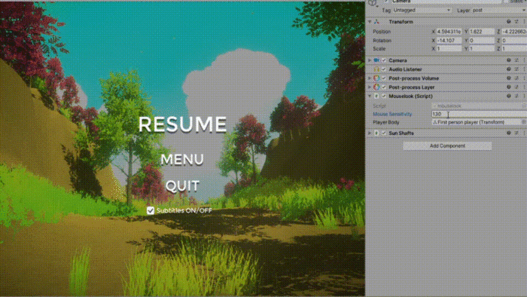This screenshot has height=297, width=527.
Task: Click the Camera component icon
Action: tap(376, 60)
